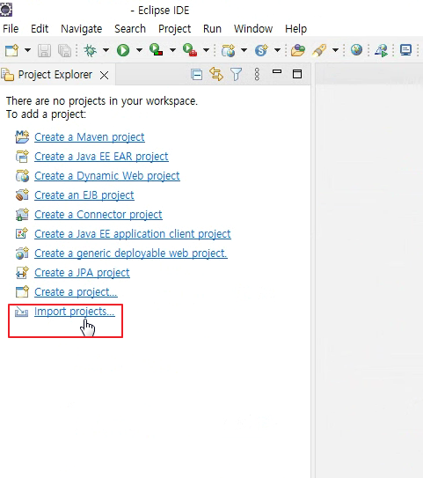423x478 pixels.
Task: Click the Coverage run icon
Action: [x=156, y=50]
